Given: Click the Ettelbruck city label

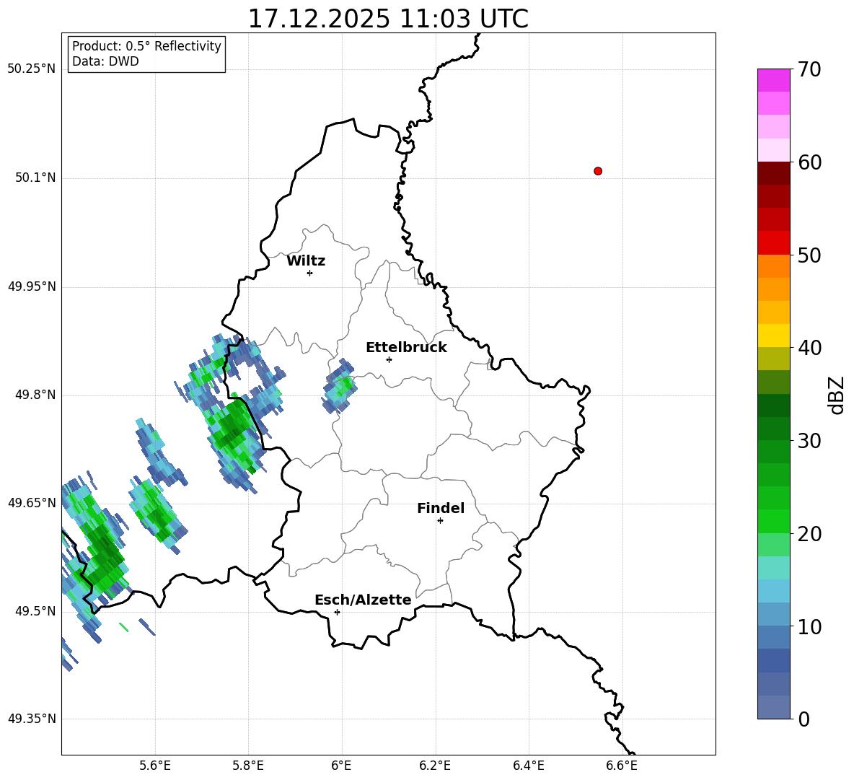Looking at the screenshot, I should (406, 348).
